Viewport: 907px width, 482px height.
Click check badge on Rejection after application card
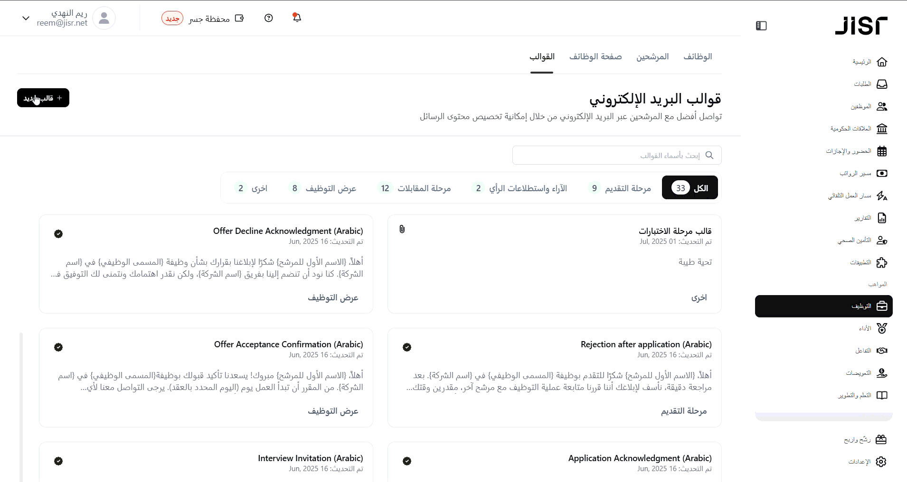point(407,347)
